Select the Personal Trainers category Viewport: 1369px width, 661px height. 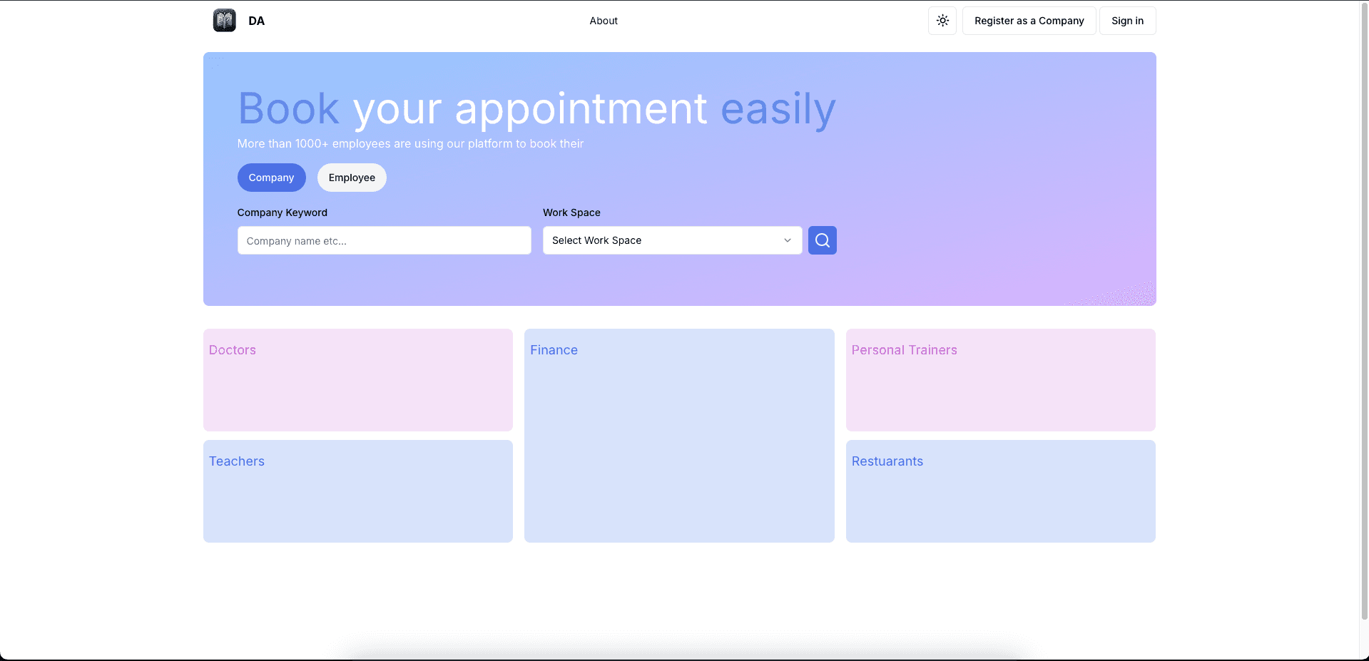(1000, 380)
